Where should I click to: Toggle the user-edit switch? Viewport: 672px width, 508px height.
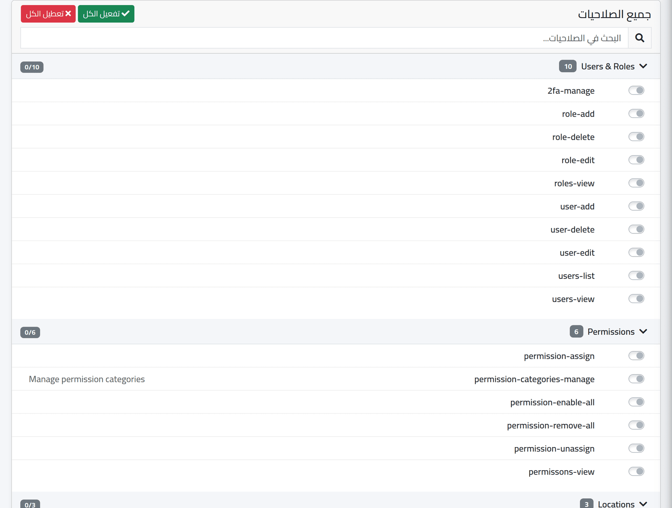(636, 252)
